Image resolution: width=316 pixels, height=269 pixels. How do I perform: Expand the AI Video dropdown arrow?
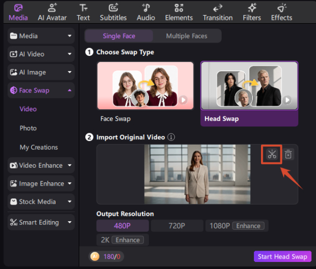tap(70, 54)
